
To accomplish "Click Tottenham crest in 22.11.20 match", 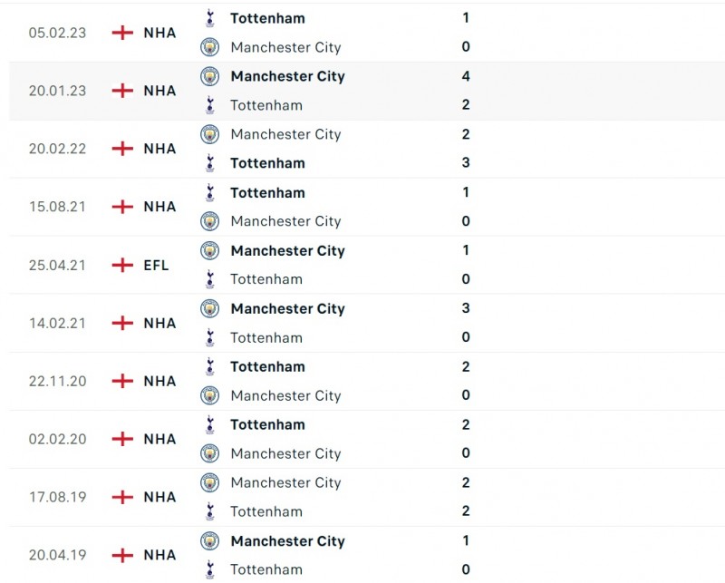I will point(209,366).
